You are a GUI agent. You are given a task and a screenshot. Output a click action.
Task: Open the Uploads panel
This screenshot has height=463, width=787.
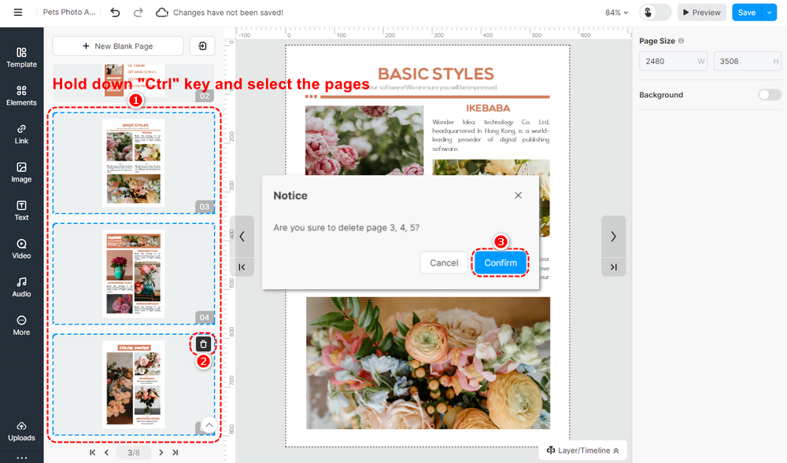(x=21, y=431)
